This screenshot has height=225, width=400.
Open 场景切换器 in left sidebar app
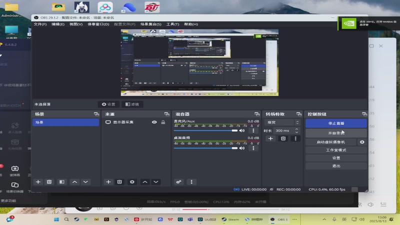15,187
